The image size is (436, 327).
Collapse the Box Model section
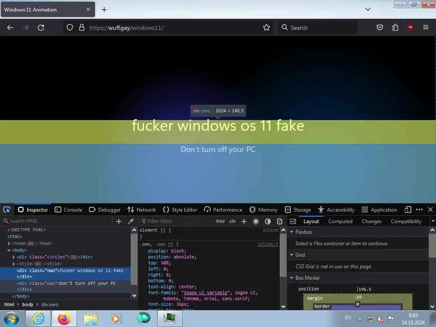click(291, 278)
